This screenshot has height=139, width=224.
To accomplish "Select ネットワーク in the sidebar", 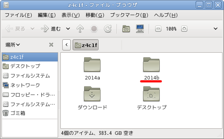I will (30, 85).
